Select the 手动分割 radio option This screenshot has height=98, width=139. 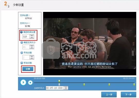pyautogui.click(x=22, y=63)
